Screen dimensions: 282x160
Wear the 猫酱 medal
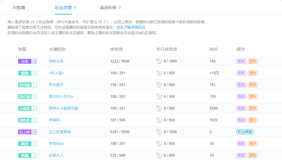tap(241, 73)
